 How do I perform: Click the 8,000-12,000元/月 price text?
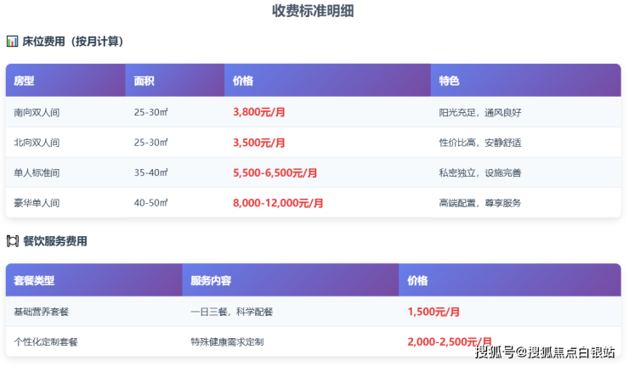[278, 203]
